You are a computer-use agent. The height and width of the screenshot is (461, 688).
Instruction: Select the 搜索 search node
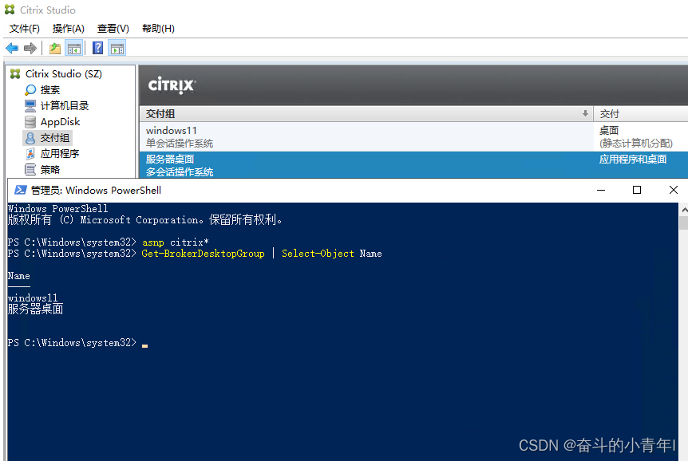tap(49, 90)
